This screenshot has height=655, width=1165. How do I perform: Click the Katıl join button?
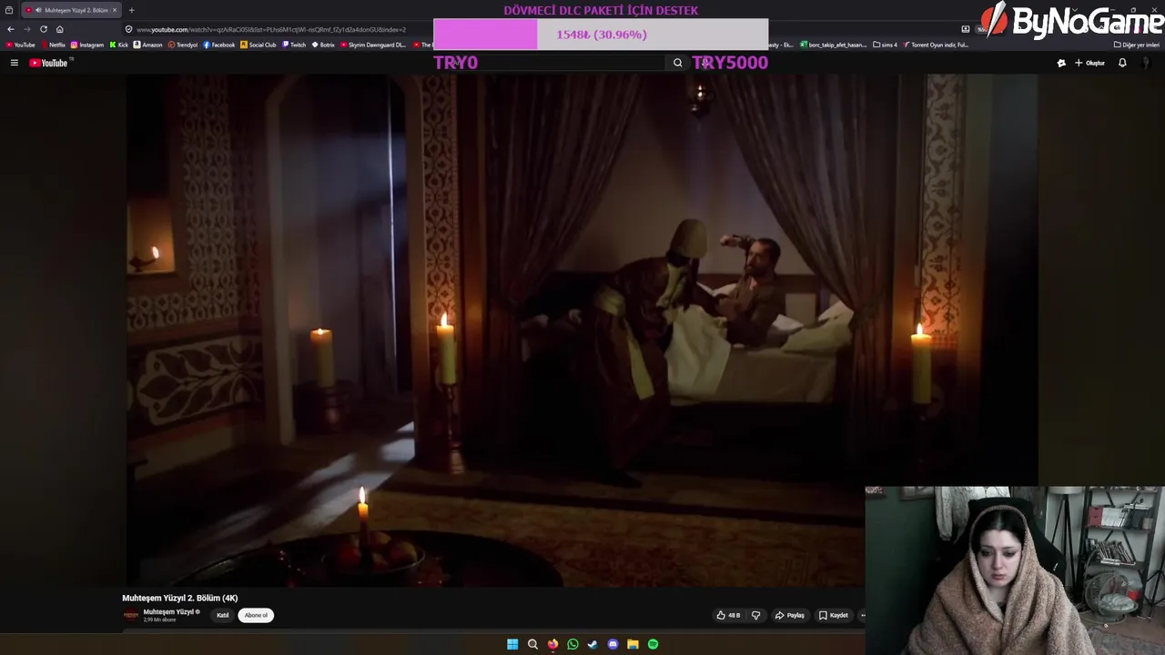222,615
